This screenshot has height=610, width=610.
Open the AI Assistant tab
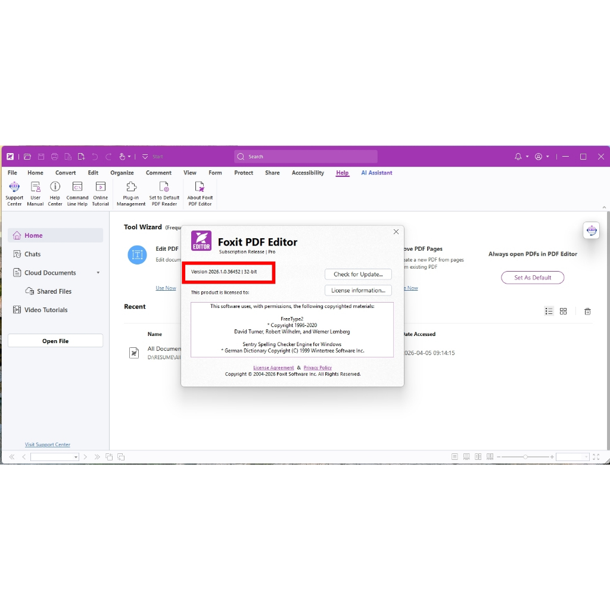pyautogui.click(x=376, y=173)
